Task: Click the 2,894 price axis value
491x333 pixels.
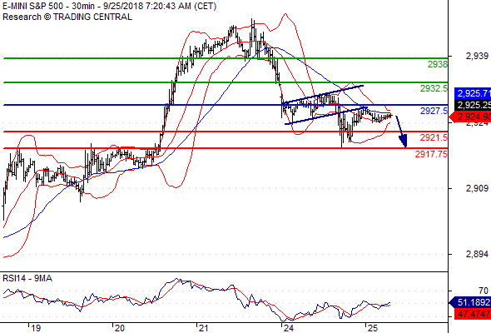Action: (x=477, y=254)
